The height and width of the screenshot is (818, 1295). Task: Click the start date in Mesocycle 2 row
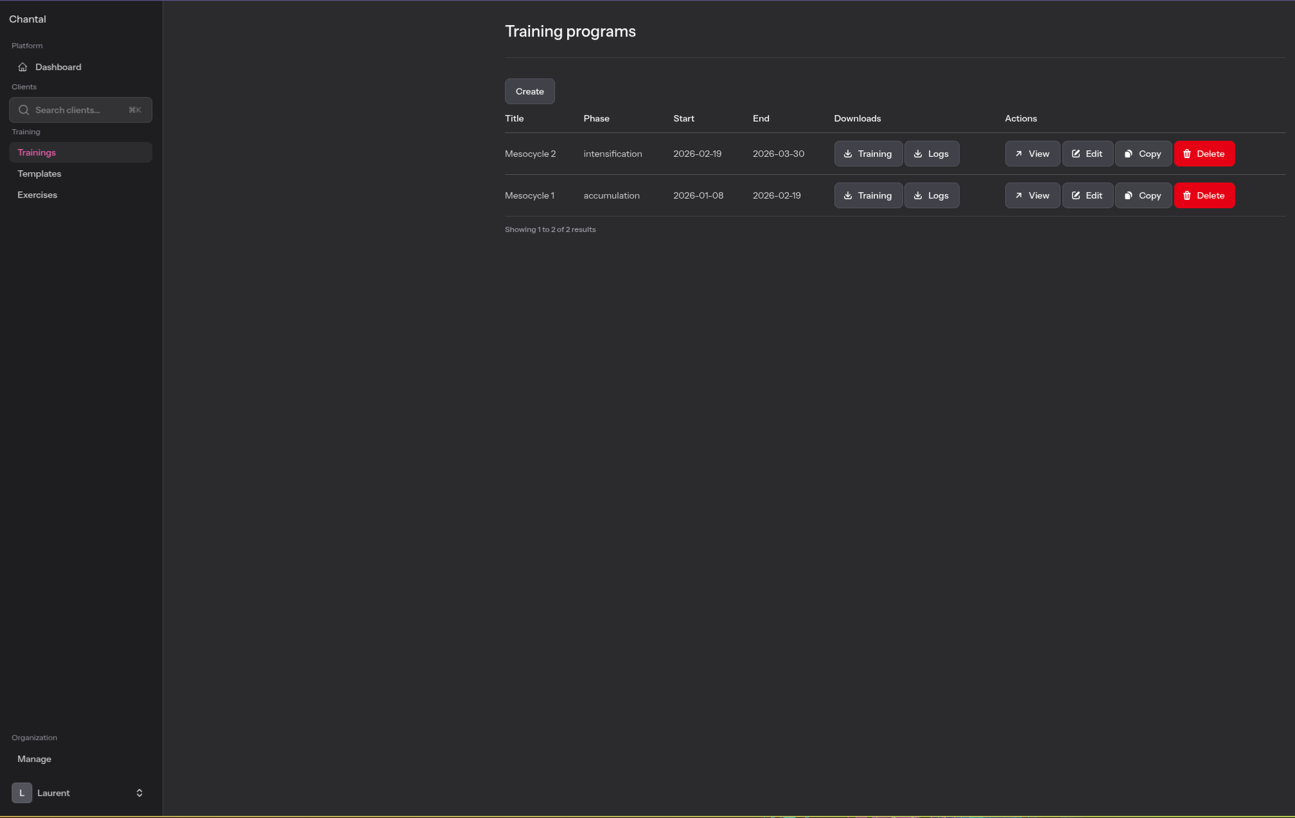[x=698, y=154]
